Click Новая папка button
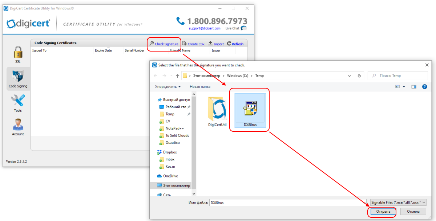The image size is (436, 221). pyautogui.click(x=200, y=87)
